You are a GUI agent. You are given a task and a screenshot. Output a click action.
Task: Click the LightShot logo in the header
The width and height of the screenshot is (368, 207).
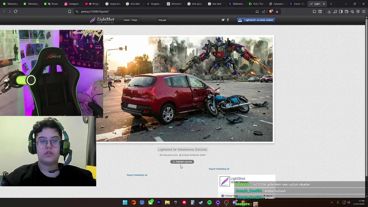(x=102, y=20)
